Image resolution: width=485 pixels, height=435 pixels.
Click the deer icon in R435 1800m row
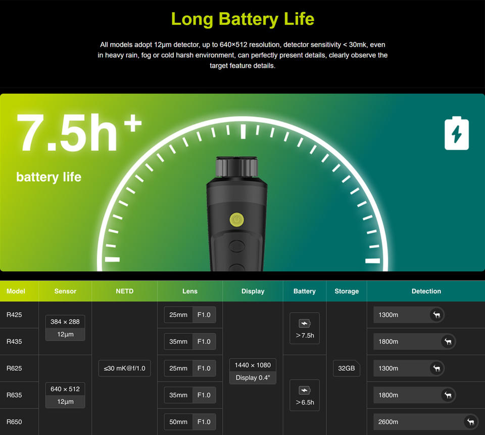click(x=448, y=341)
